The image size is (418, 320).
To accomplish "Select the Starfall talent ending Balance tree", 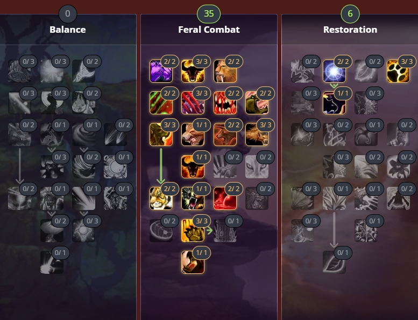I will click(52, 262).
